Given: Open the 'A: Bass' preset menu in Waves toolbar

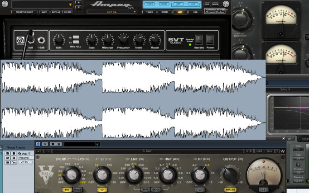Looking at the screenshot, I should (147, 151).
